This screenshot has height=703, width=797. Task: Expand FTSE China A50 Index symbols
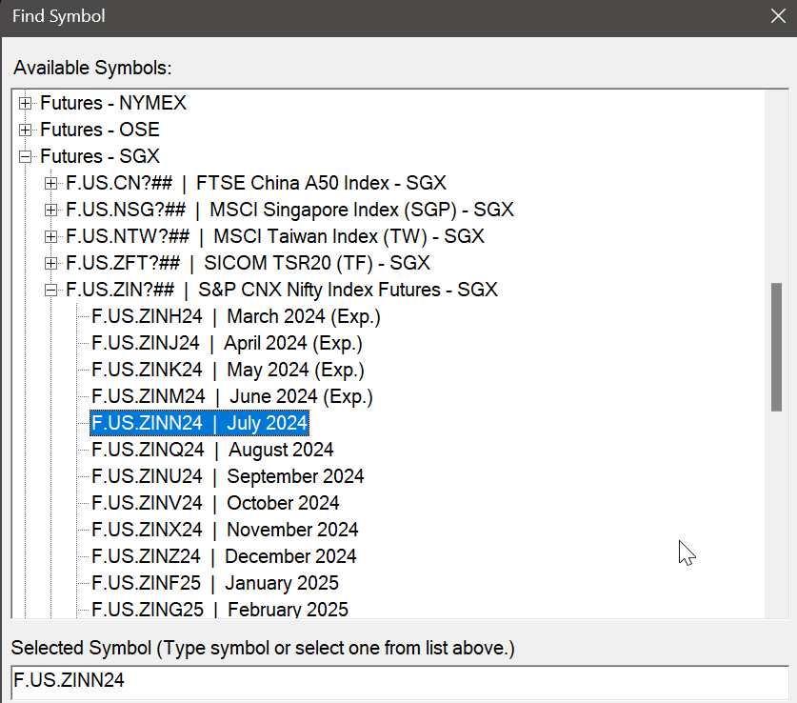coord(51,183)
